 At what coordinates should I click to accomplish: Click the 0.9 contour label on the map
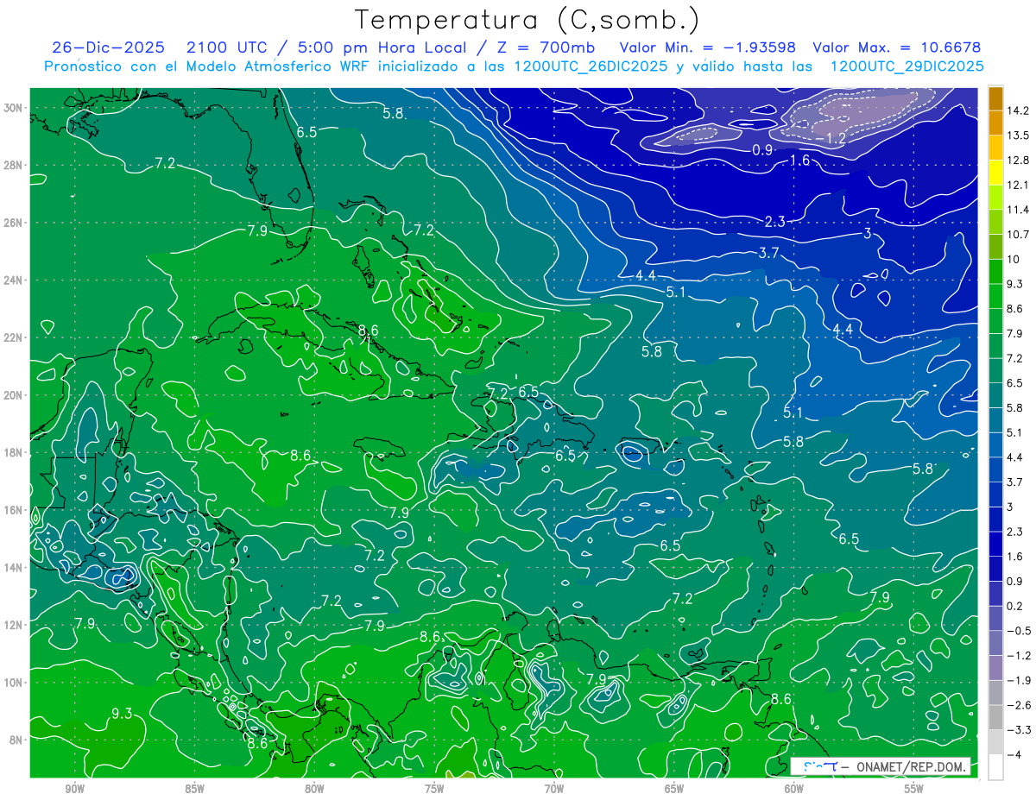(x=762, y=150)
